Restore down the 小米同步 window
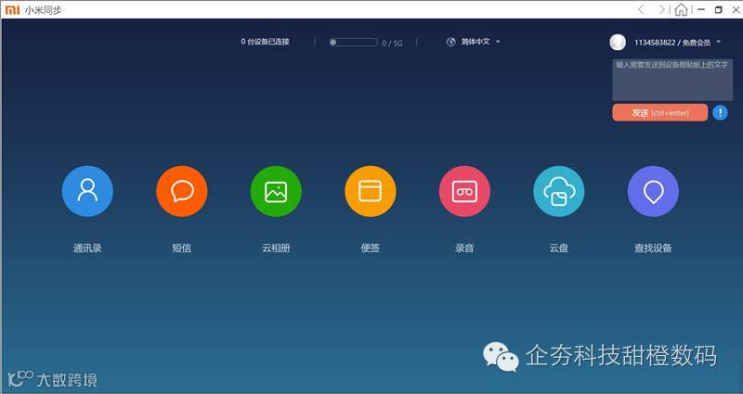The height and width of the screenshot is (394, 743). pos(719,9)
